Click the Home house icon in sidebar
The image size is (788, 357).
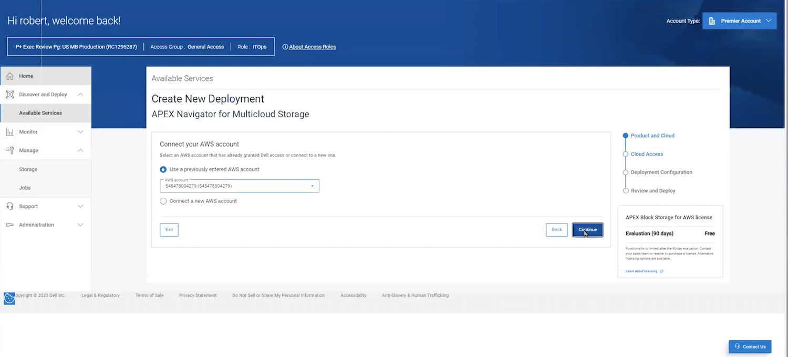[9, 76]
